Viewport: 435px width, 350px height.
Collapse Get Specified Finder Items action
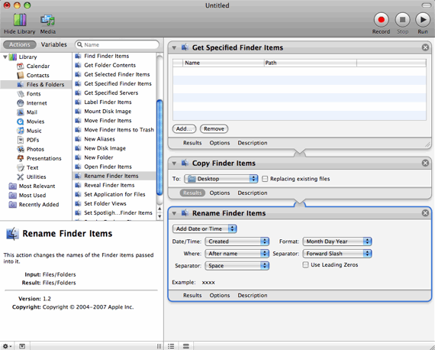coord(174,48)
